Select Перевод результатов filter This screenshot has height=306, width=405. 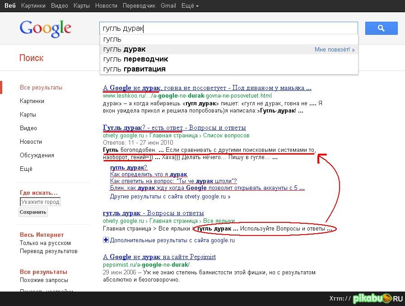pyautogui.click(x=49, y=251)
